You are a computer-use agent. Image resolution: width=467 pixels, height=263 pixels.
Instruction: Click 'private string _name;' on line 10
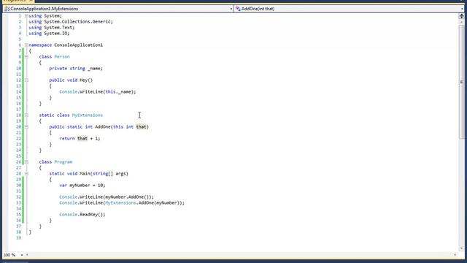[x=76, y=68]
